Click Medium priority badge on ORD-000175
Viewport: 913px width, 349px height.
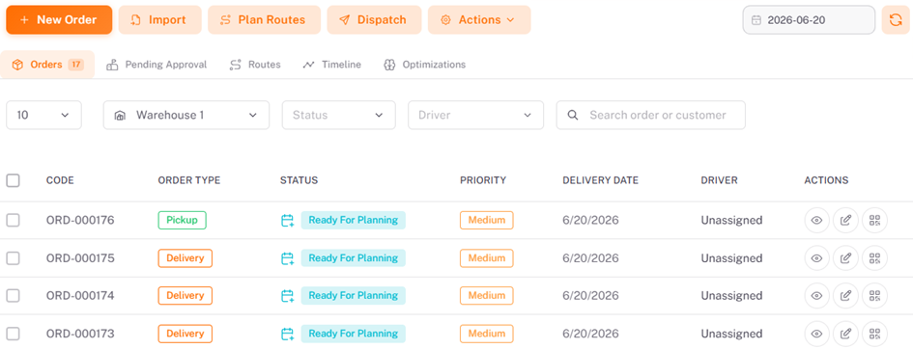[x=487, y=257]
